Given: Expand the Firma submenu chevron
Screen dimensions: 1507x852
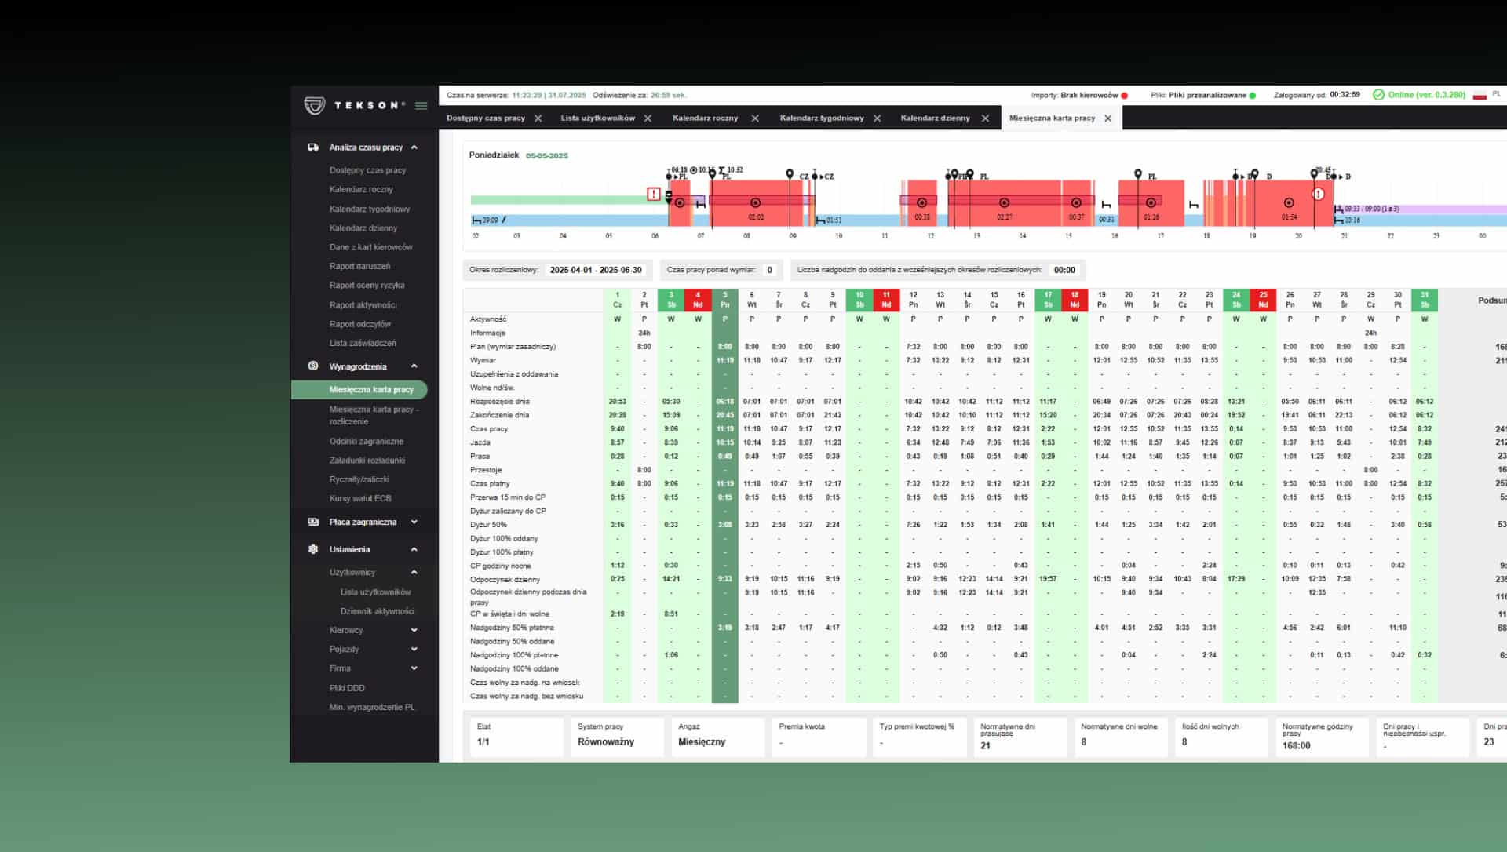Looking at the screenshot, I should coord(414,668).
